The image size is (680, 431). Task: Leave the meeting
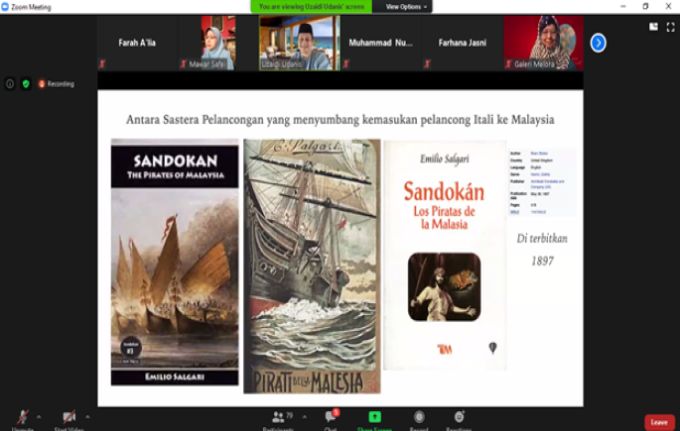point(659,422)
